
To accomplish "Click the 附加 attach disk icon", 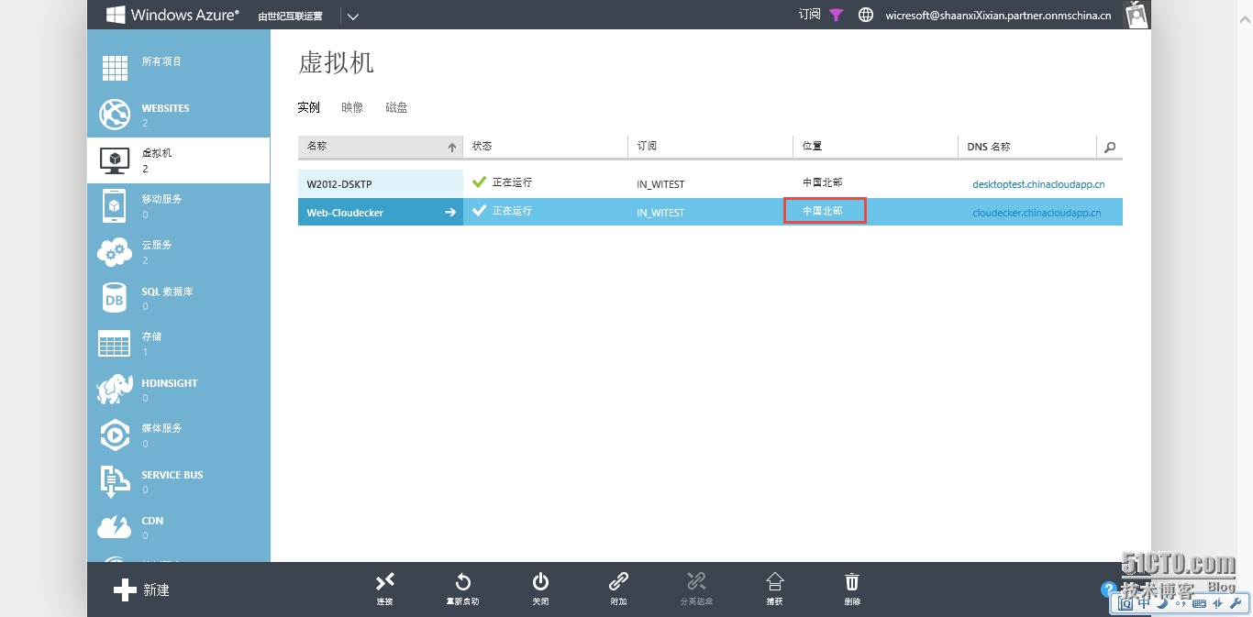I will point(619,581).
